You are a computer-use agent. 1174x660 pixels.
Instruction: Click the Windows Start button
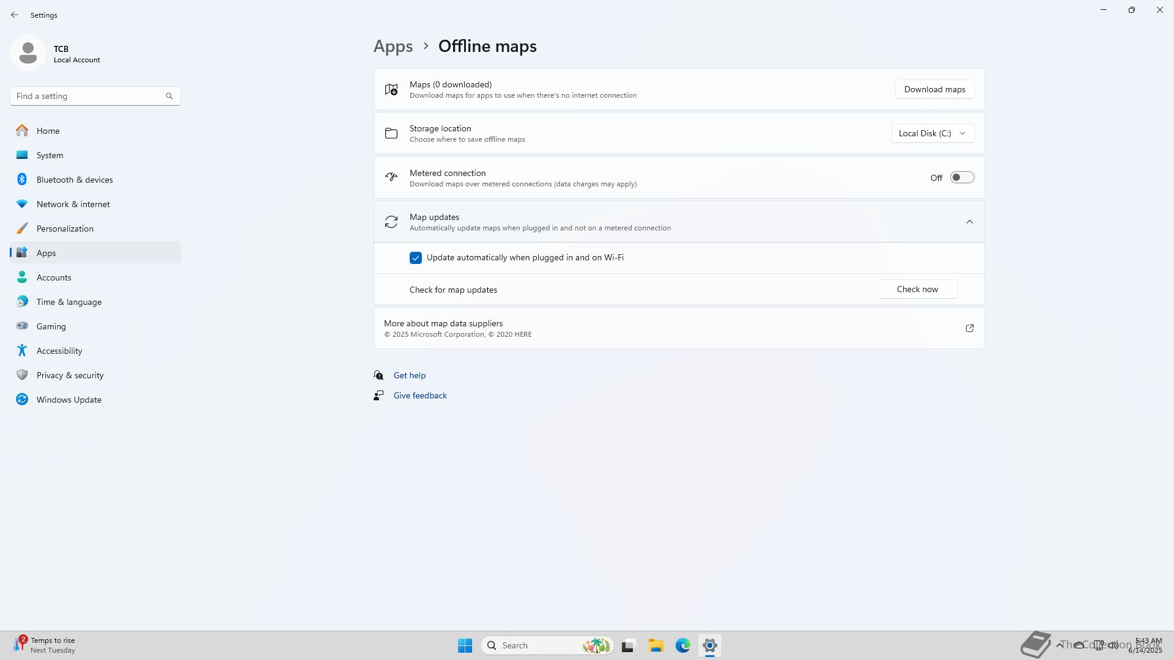tap(465, 645)
